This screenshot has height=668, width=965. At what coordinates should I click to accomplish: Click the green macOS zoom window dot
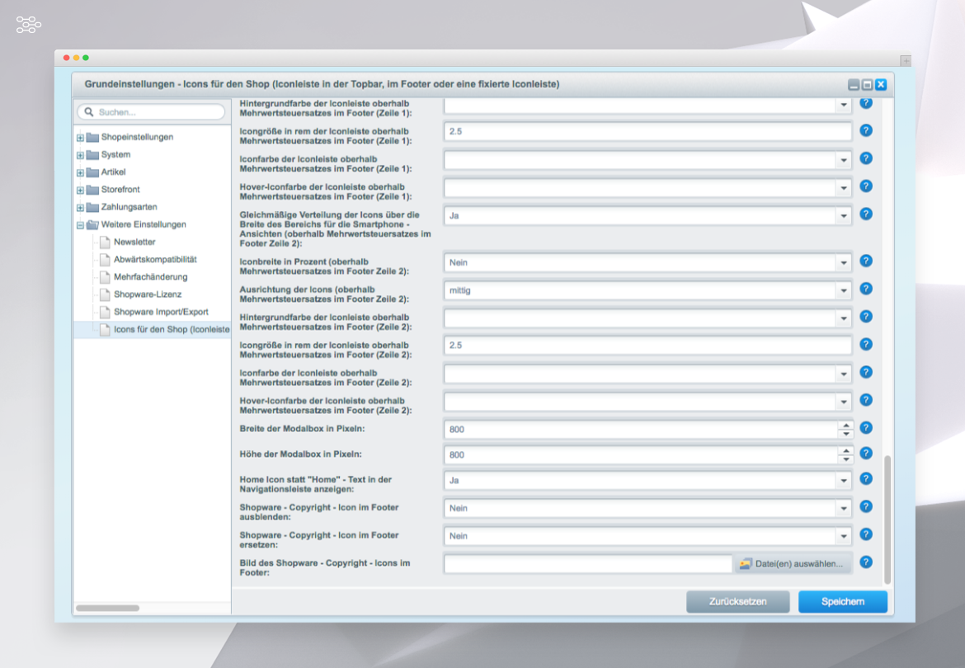point(86,58)
